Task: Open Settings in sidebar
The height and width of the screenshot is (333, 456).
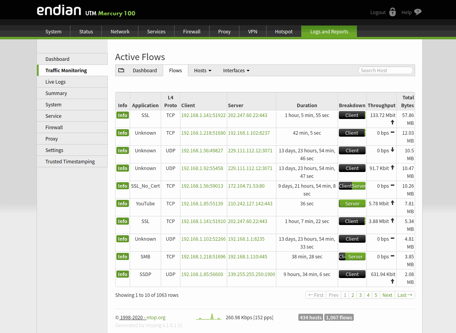Action: click(x=72, y=150)
